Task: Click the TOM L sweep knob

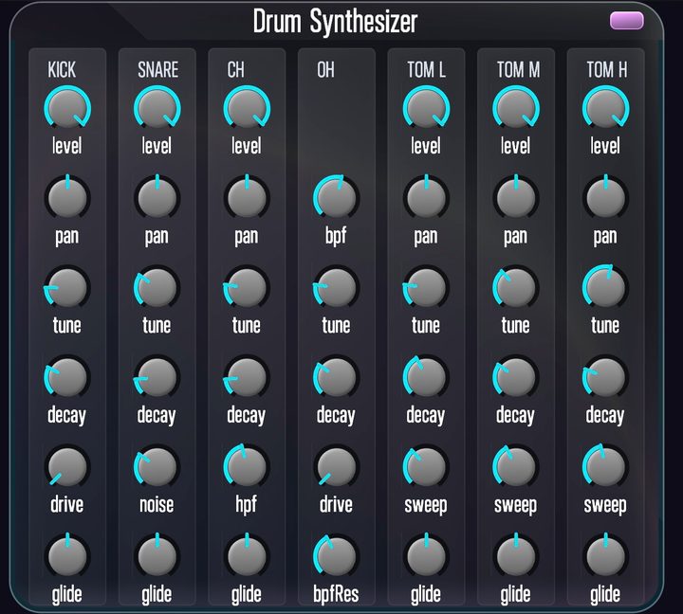Action: (426, 466)
